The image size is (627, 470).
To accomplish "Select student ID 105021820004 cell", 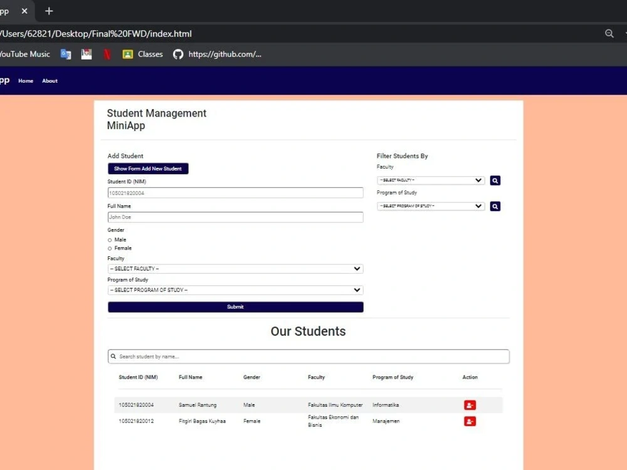I will [136, 405].
